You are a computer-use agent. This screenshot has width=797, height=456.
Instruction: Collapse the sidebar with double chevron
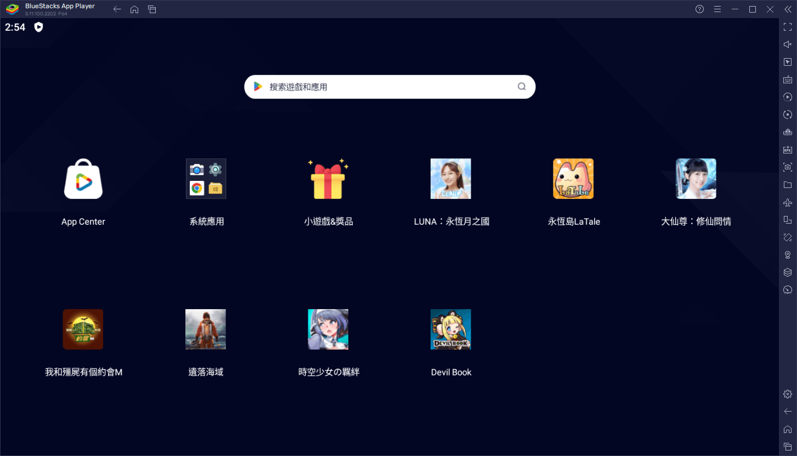pos(788,9)
